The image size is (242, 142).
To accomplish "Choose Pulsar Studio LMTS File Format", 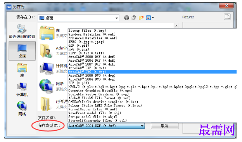I will [105, 105].
